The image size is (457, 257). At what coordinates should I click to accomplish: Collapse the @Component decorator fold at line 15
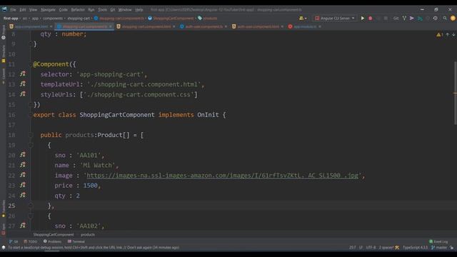tap(30, 105)
